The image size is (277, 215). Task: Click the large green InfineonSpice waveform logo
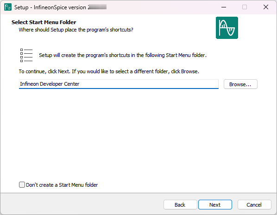coord(227,28)
